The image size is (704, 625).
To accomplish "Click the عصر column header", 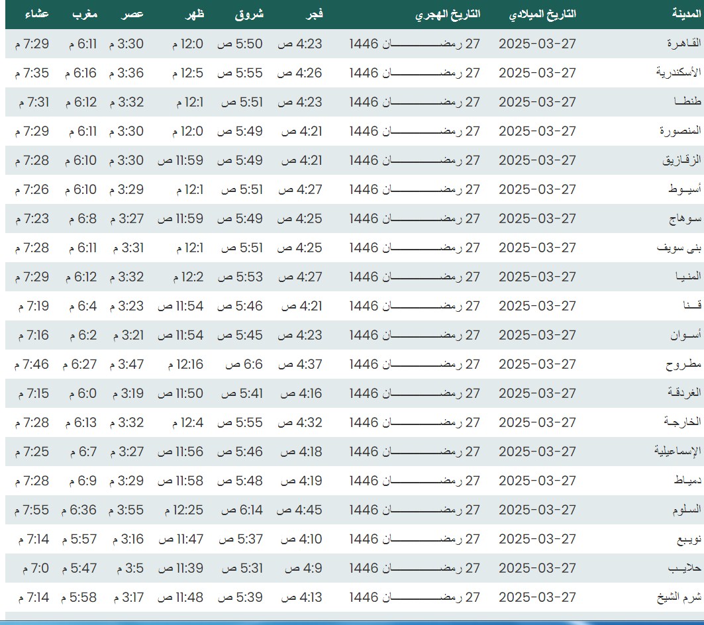I will pyautogui.click(x=134, y=15).
